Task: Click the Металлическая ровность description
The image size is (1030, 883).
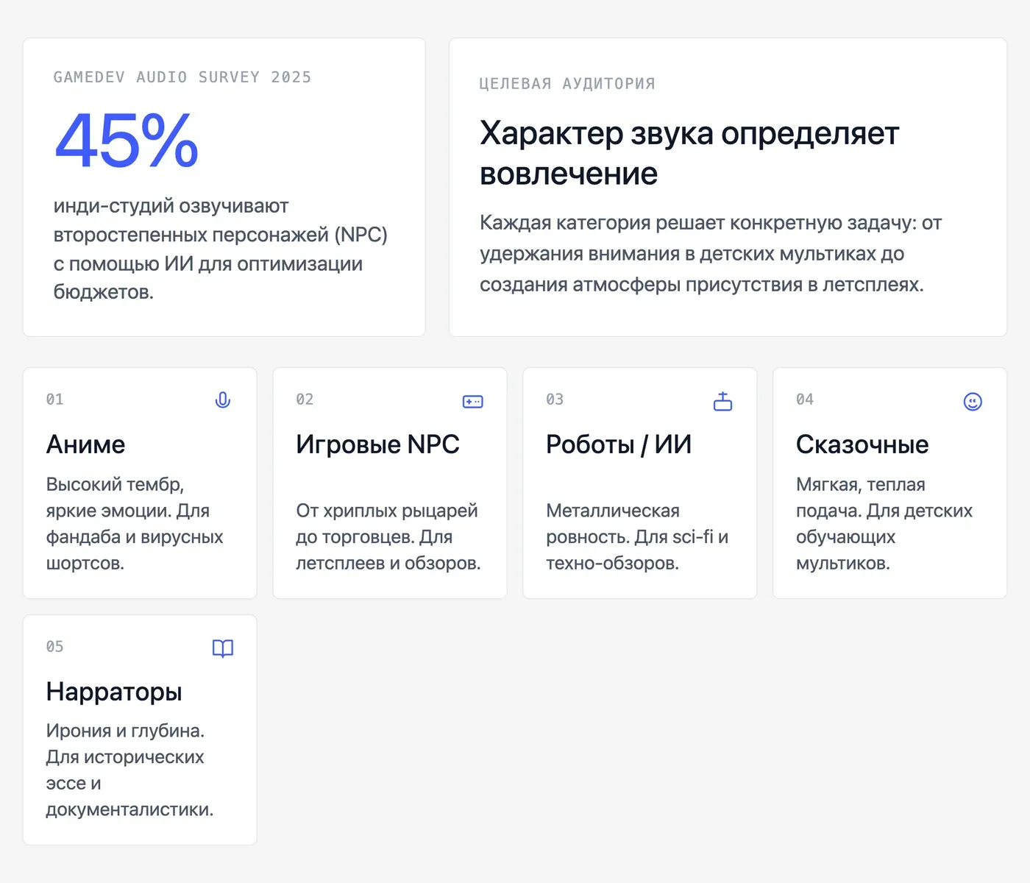Action: click(x=637, y=537)
